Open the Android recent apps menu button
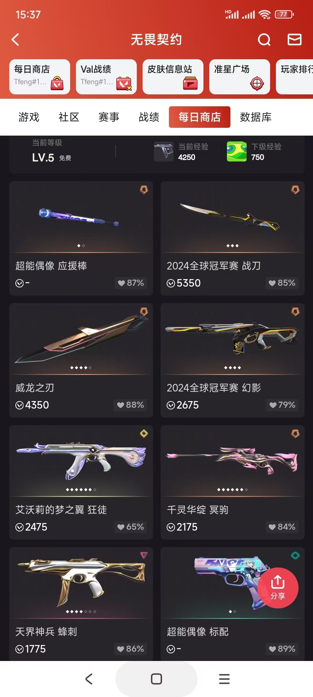Viewport: 313px width, 697px height. tap(224, 679)
